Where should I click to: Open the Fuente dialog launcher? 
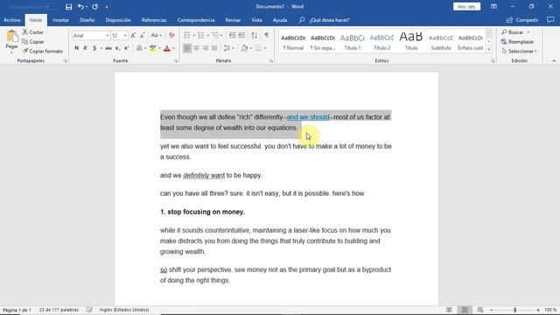tap(176, 61)
